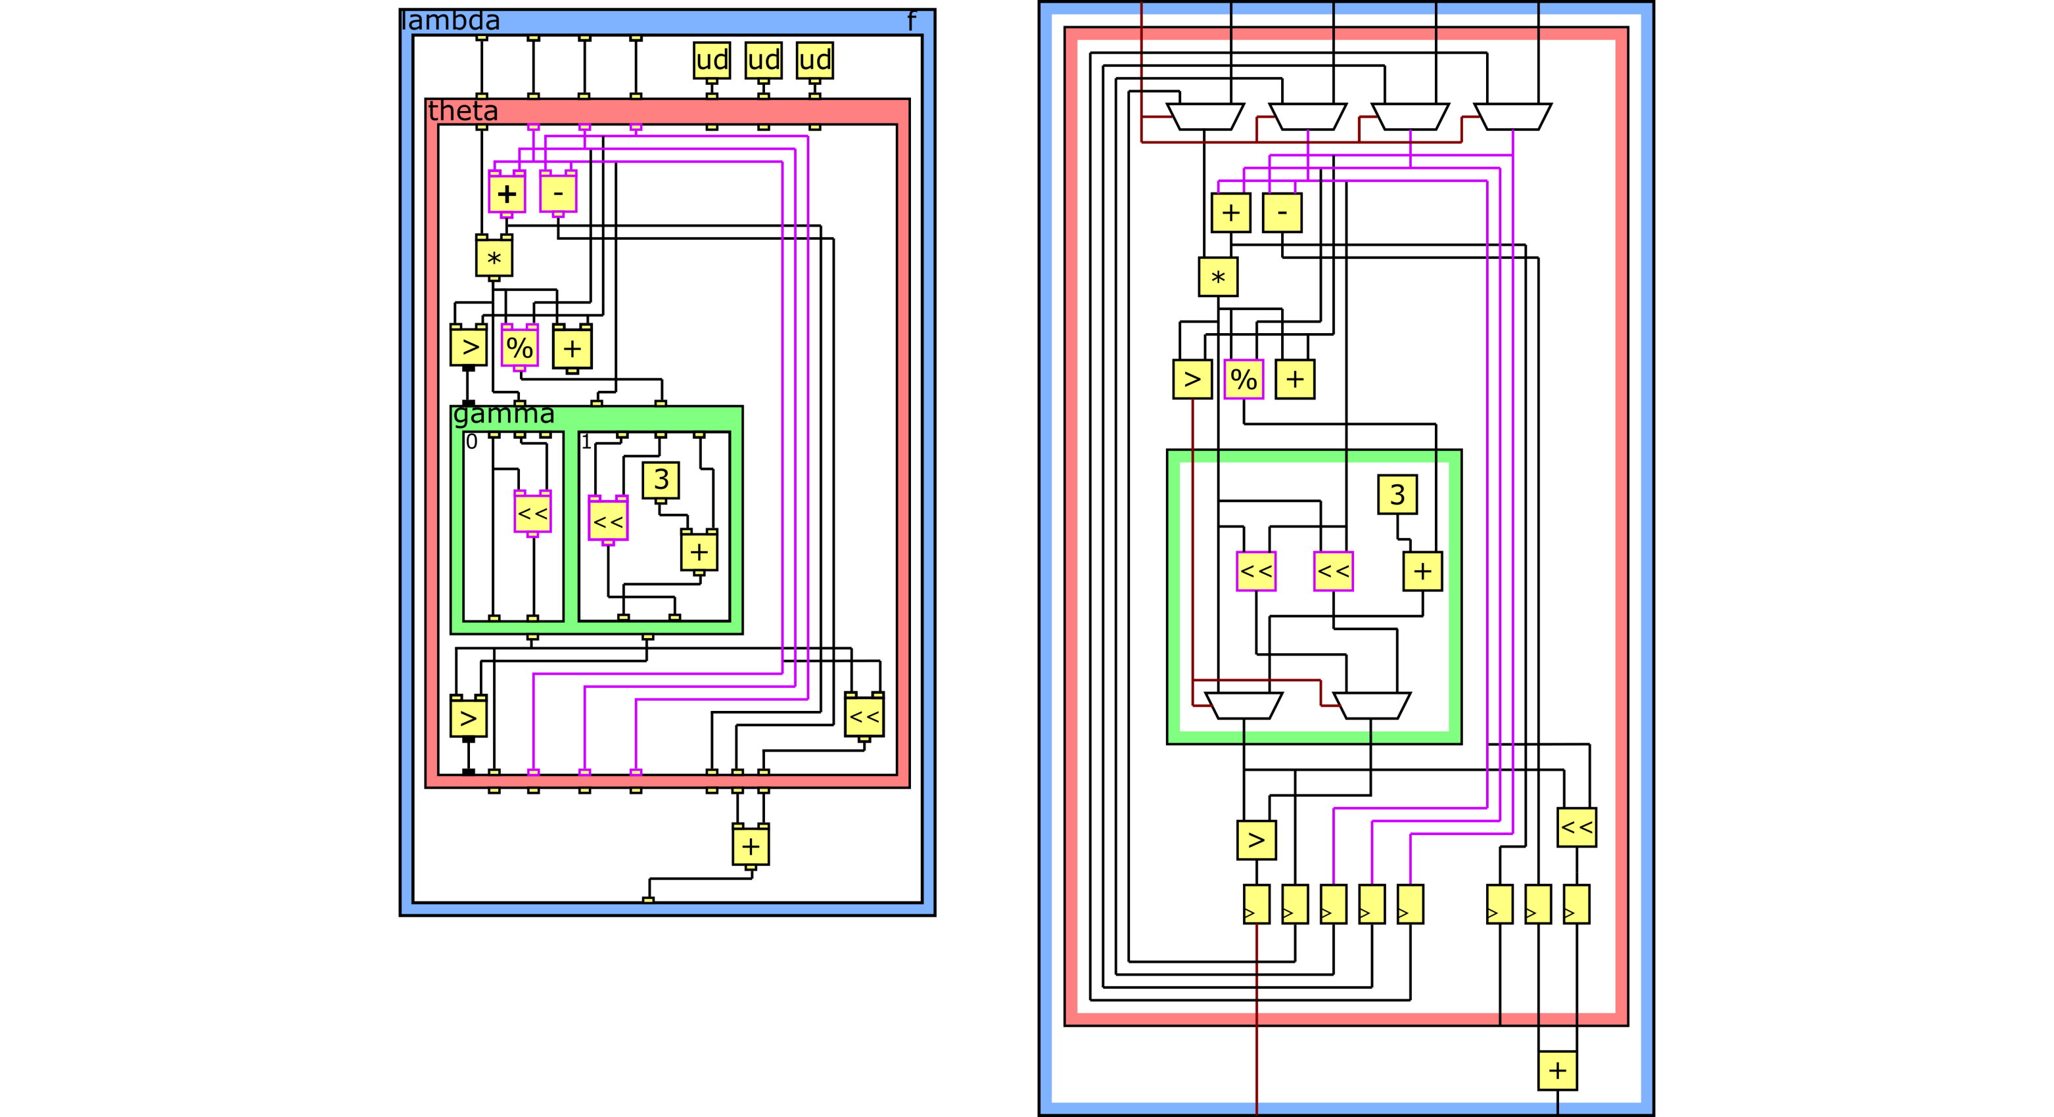Click the leftmost 'ud' node in lambda

pos(711,60)
